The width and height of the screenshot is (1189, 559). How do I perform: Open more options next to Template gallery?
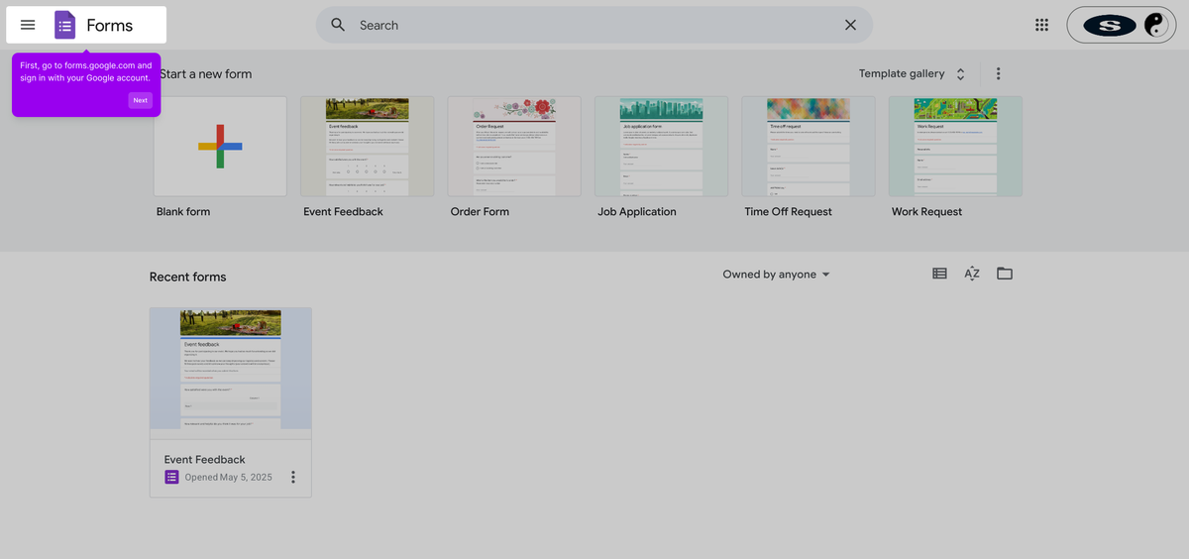tap(998, 73)
